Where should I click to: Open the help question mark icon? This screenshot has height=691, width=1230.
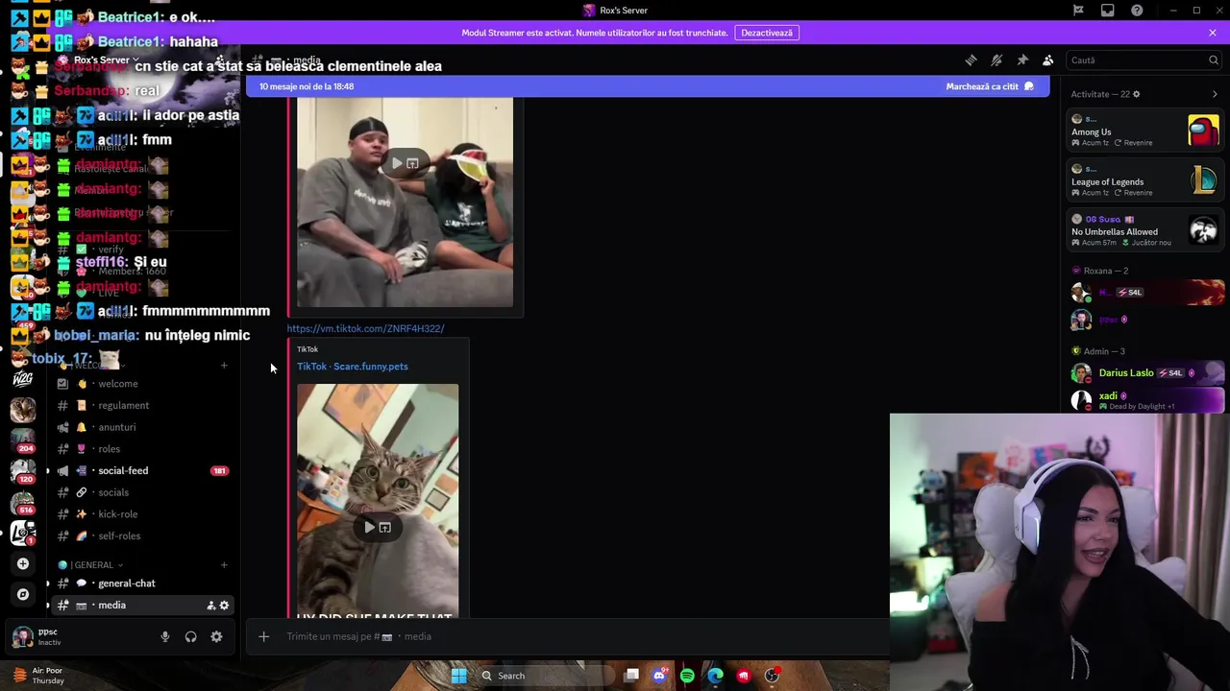tap(1137, 11)
